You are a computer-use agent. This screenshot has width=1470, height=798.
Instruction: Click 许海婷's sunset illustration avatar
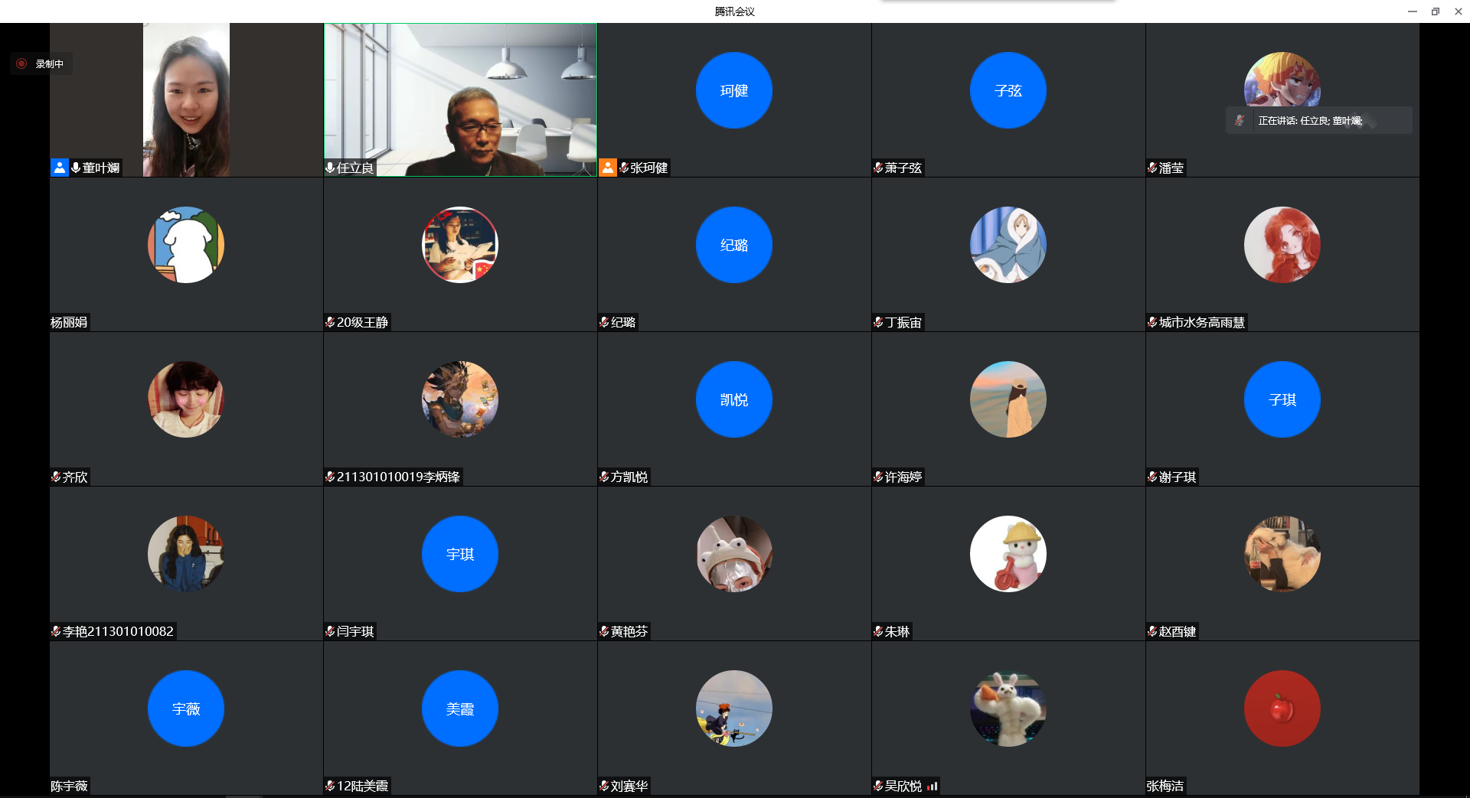pyautogui.click(x=1008, y=399)
